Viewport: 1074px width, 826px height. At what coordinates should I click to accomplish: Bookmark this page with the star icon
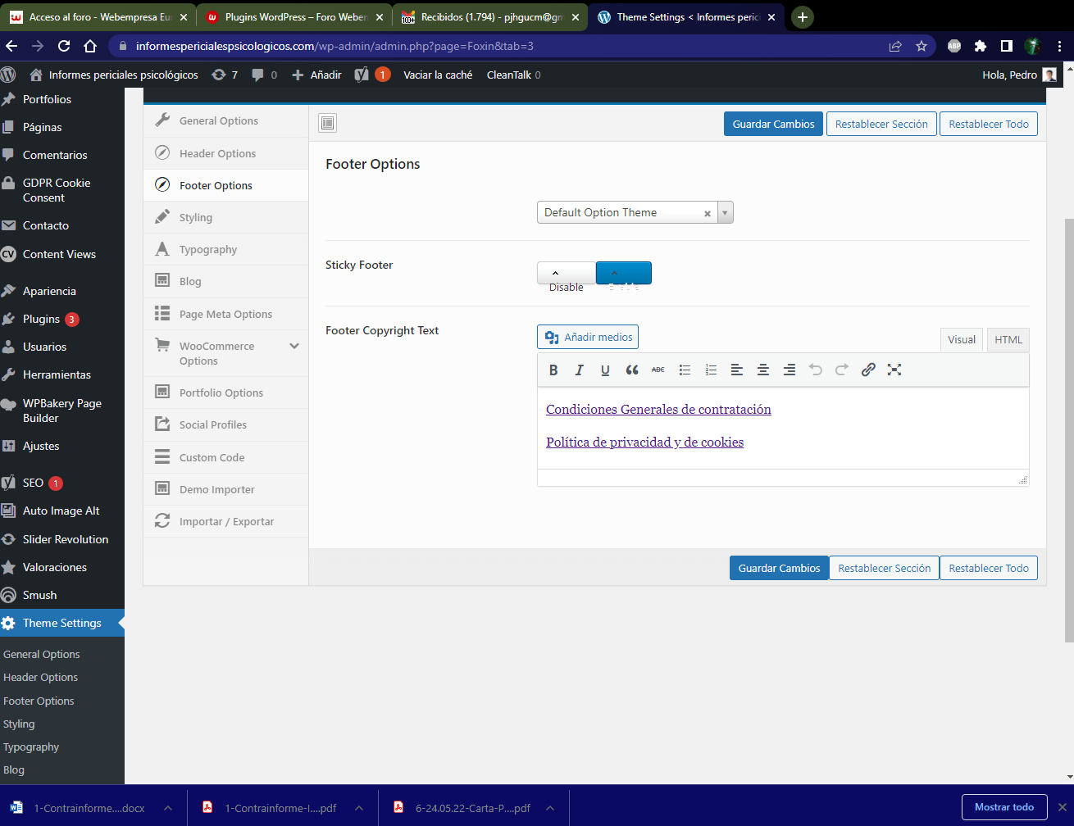point(922,46)
